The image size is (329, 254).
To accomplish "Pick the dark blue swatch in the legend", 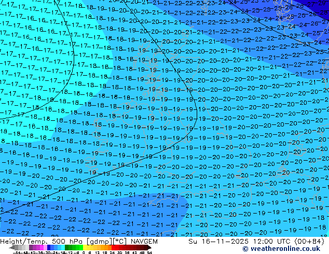I will (49, 248).
